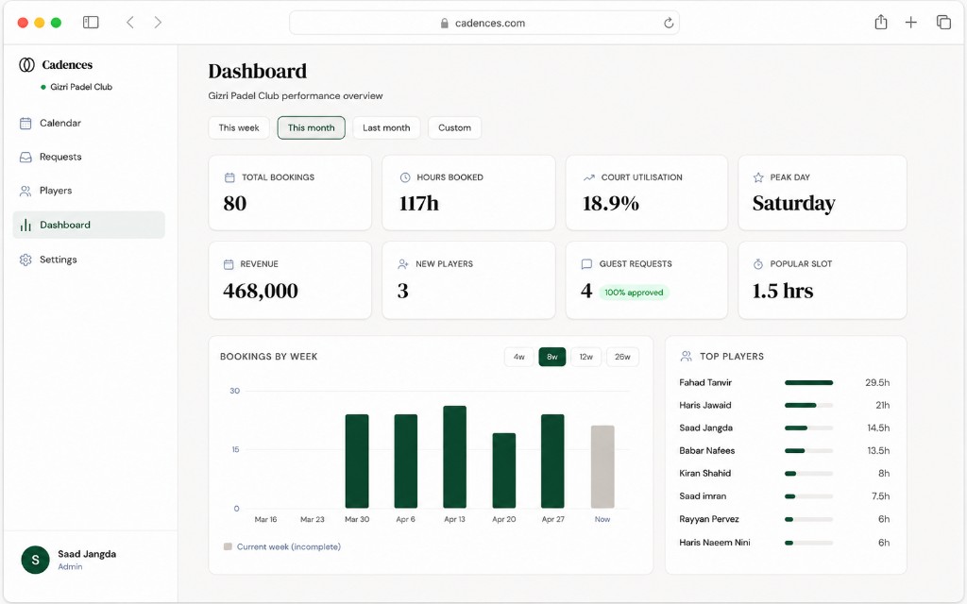Open the Custom date range filter
Screen dimensions: 967x604
coord(454,127)
